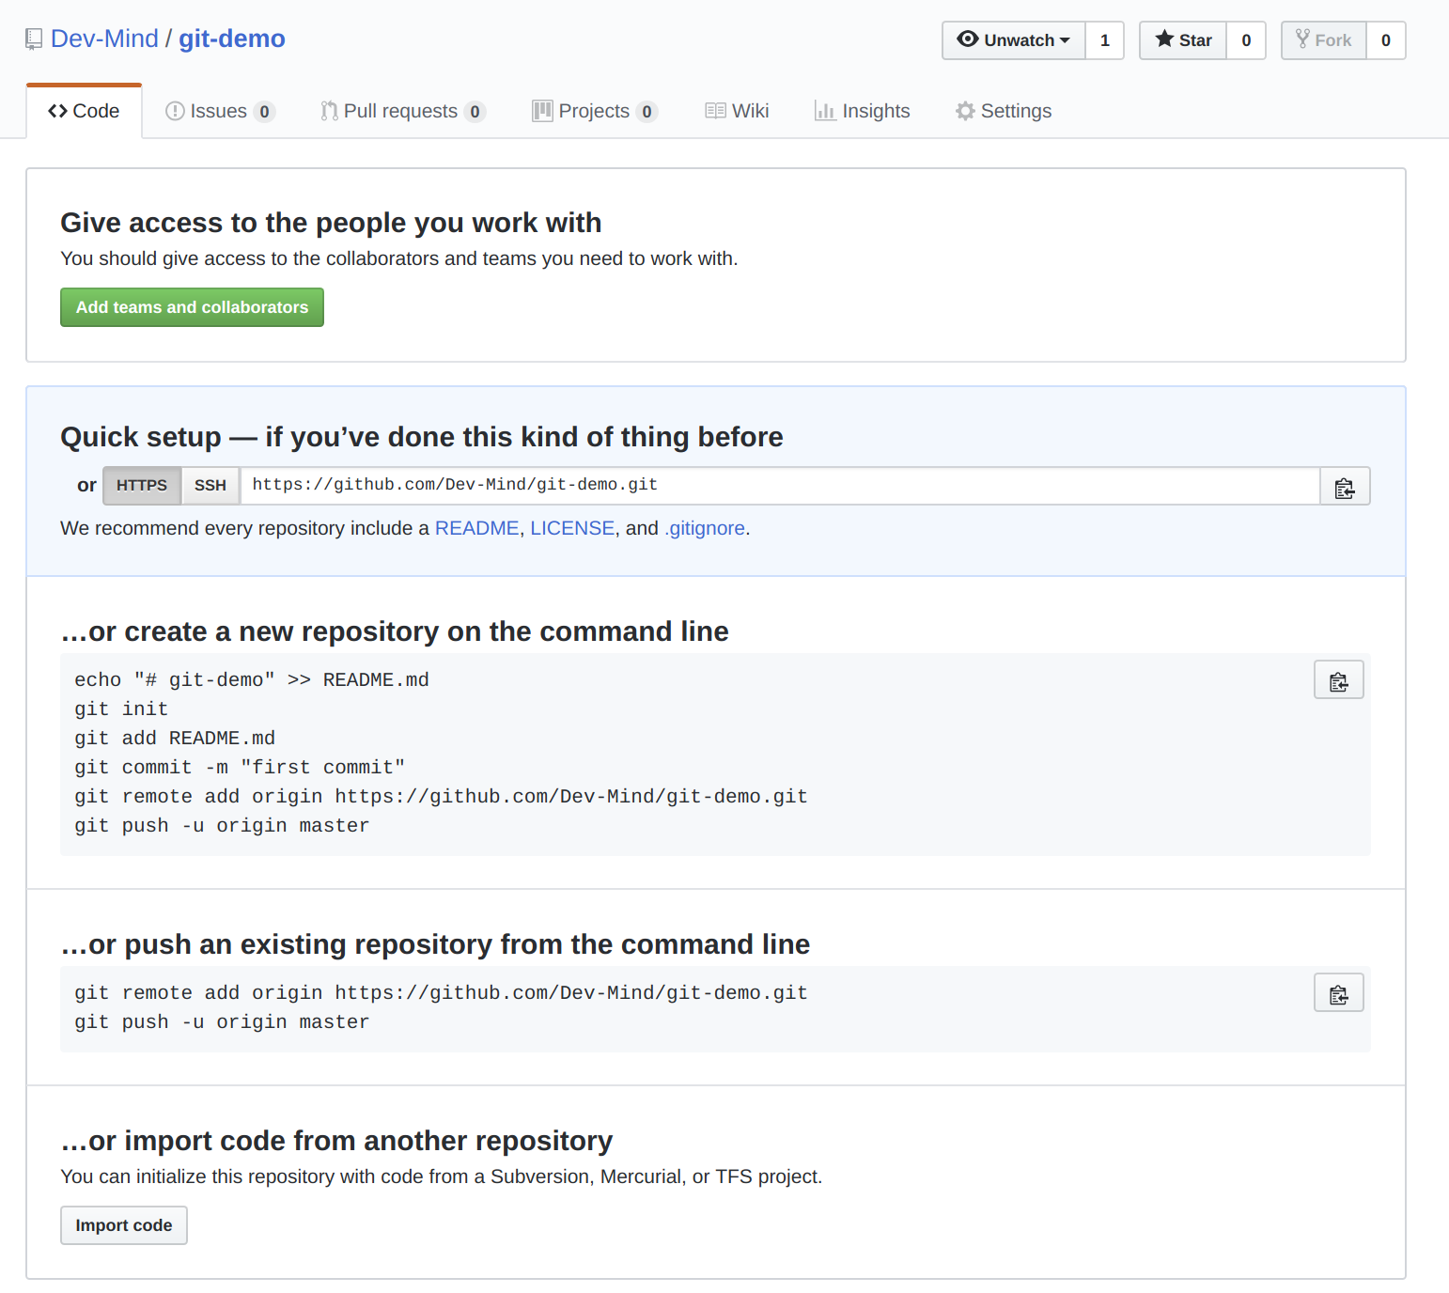1449x1293 pixels.
Task: Click the fork icon on the Fork button
Action: [1302, 39]
